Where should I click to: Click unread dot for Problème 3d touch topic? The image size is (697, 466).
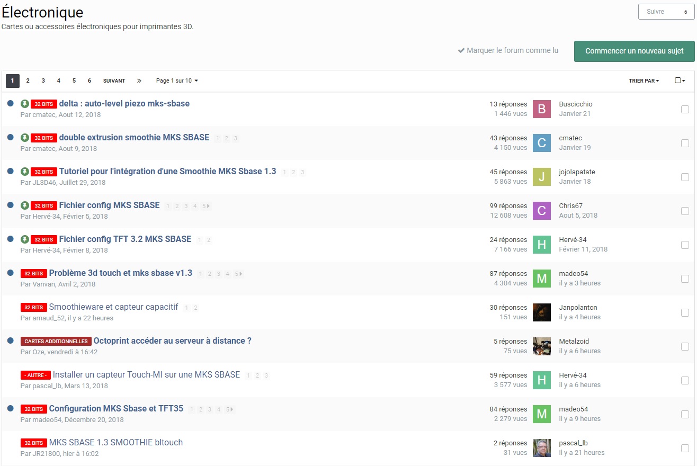(x=10, y=273)
